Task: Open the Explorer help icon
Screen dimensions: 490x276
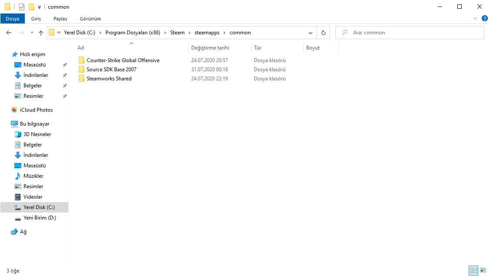Action: coord(485,18)
